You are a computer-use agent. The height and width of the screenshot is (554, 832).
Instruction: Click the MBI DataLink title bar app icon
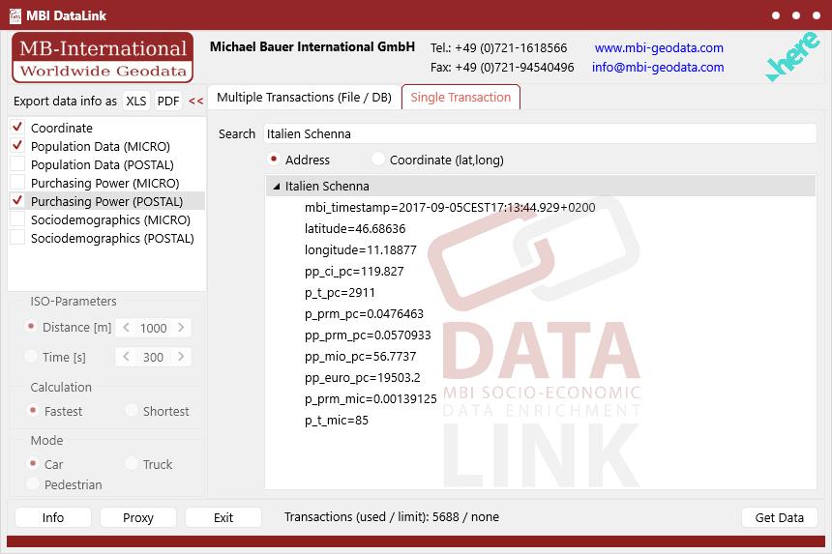tap(15, 15)
